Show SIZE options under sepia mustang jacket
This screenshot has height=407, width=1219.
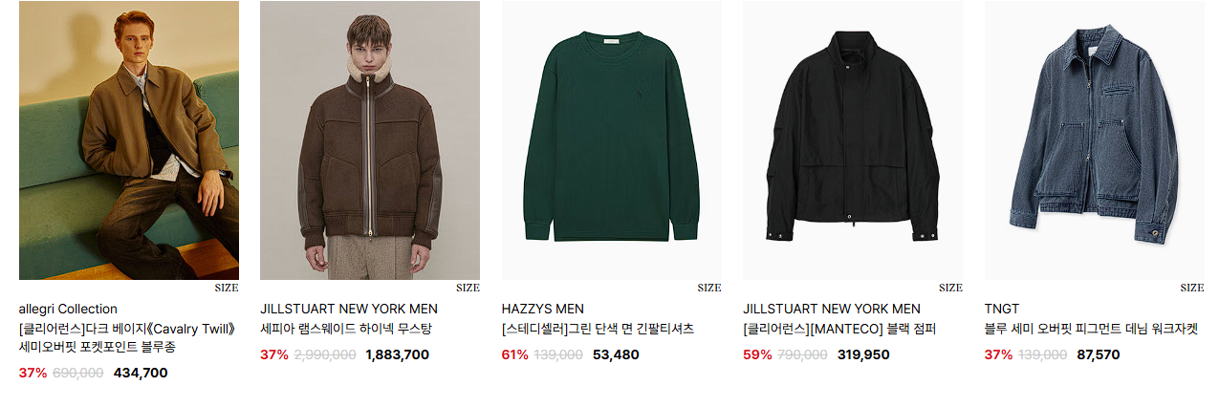tap(468, 288)
